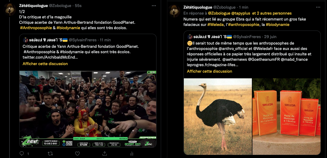
Task: Retweet the left Zététiquologue tweet
Action: [50, 153]
